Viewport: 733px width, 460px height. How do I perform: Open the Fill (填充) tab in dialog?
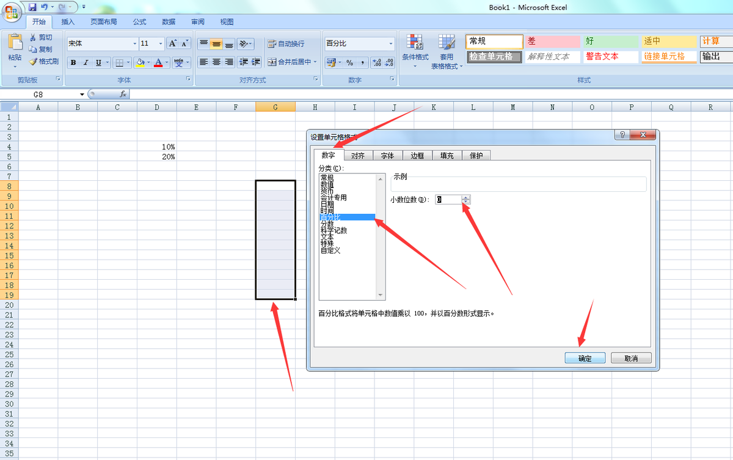(x=447, y=156)
